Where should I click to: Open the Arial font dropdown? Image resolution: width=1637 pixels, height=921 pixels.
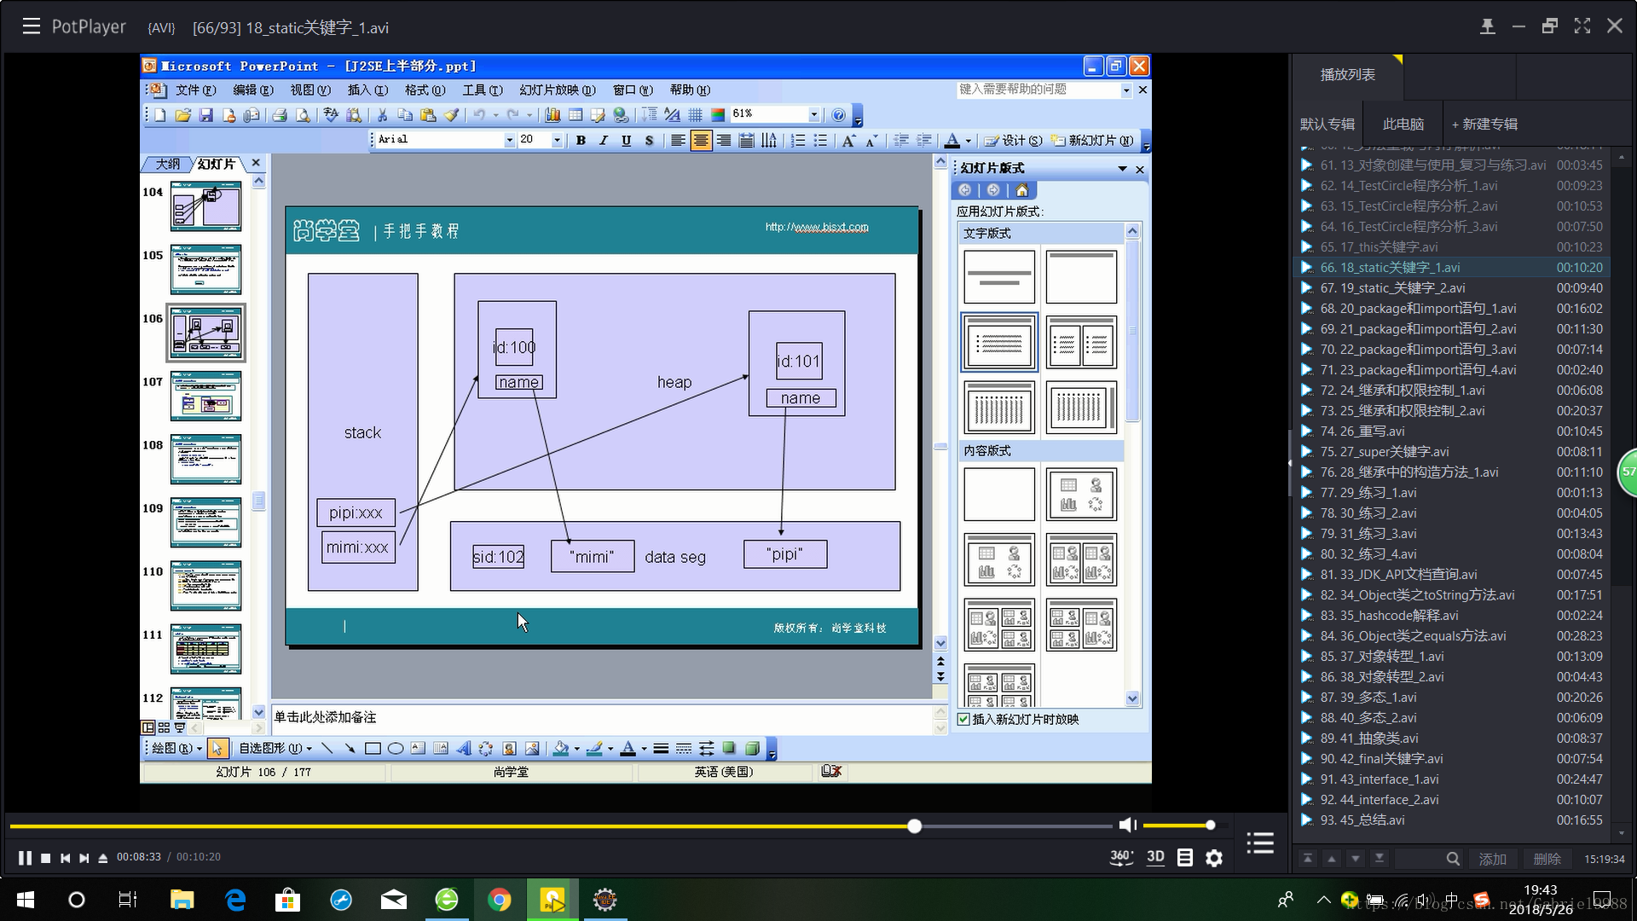click(509, 140)
